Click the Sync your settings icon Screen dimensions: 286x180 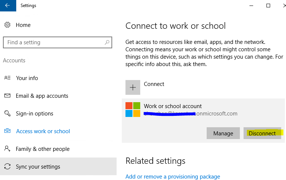pyautogui.click(x=7, y=167)
